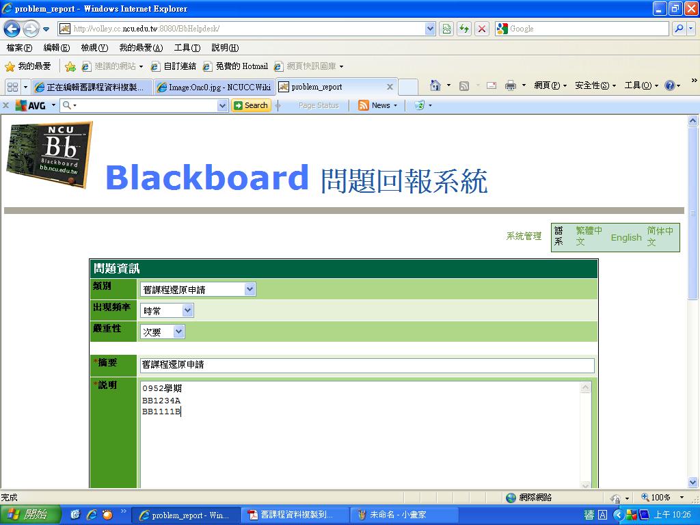Click the Windows 開始 Start button

30,515
